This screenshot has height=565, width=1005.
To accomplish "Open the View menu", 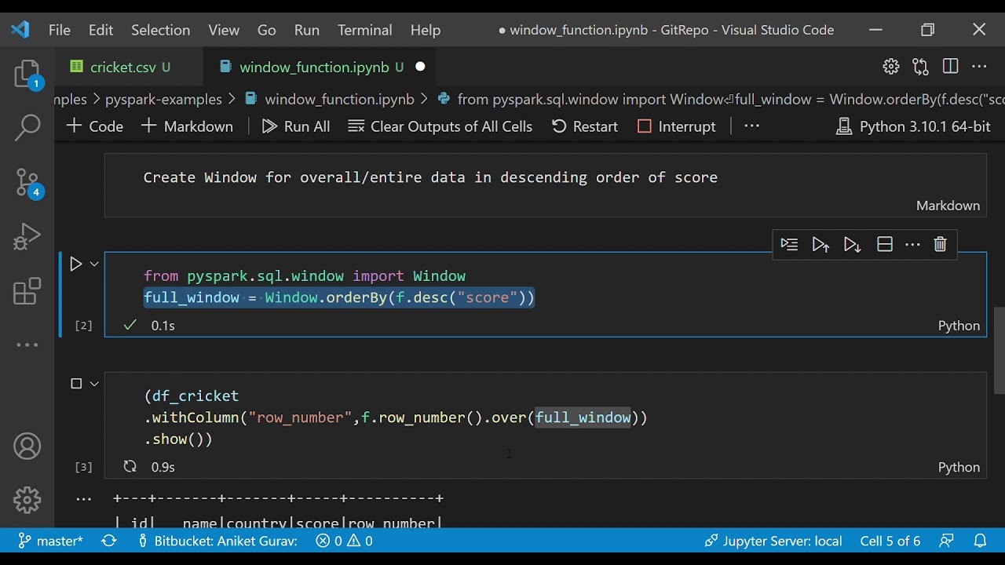I will pyautogui.click(x=224, y=30).
